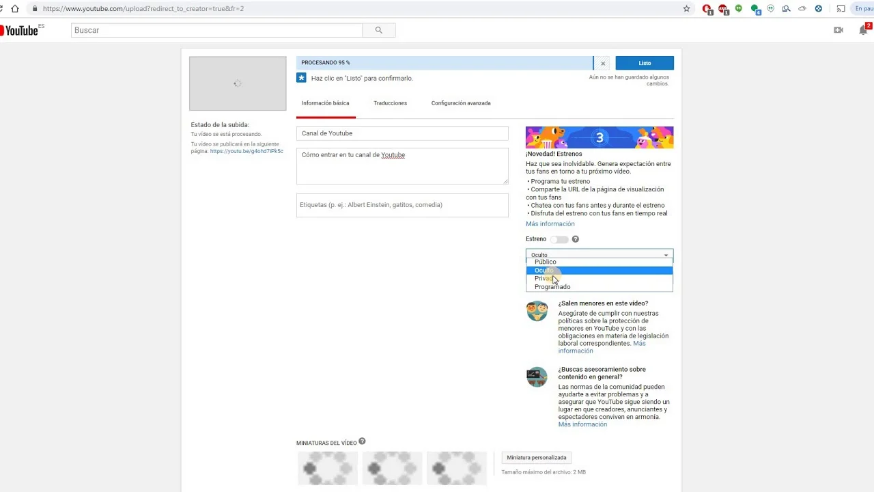
Task: Expand the privacy dropdown arrow
Action: pos(666,255)
